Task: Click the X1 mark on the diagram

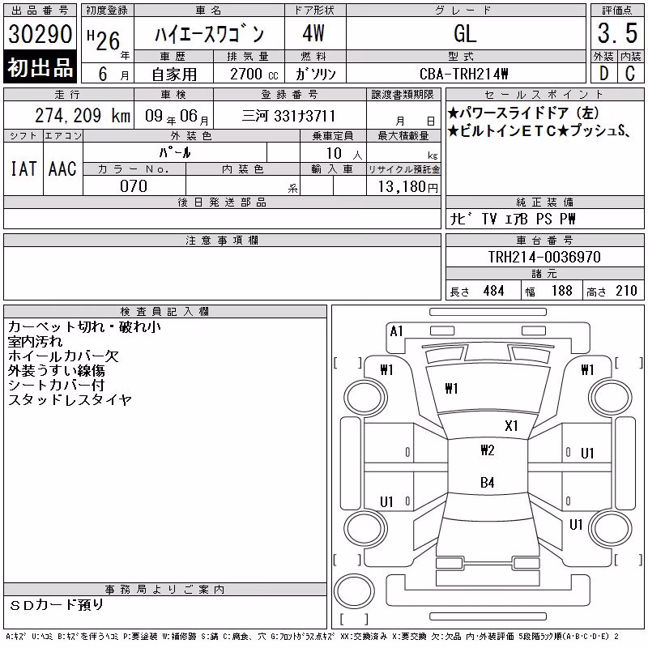Action: click(511, 426)
